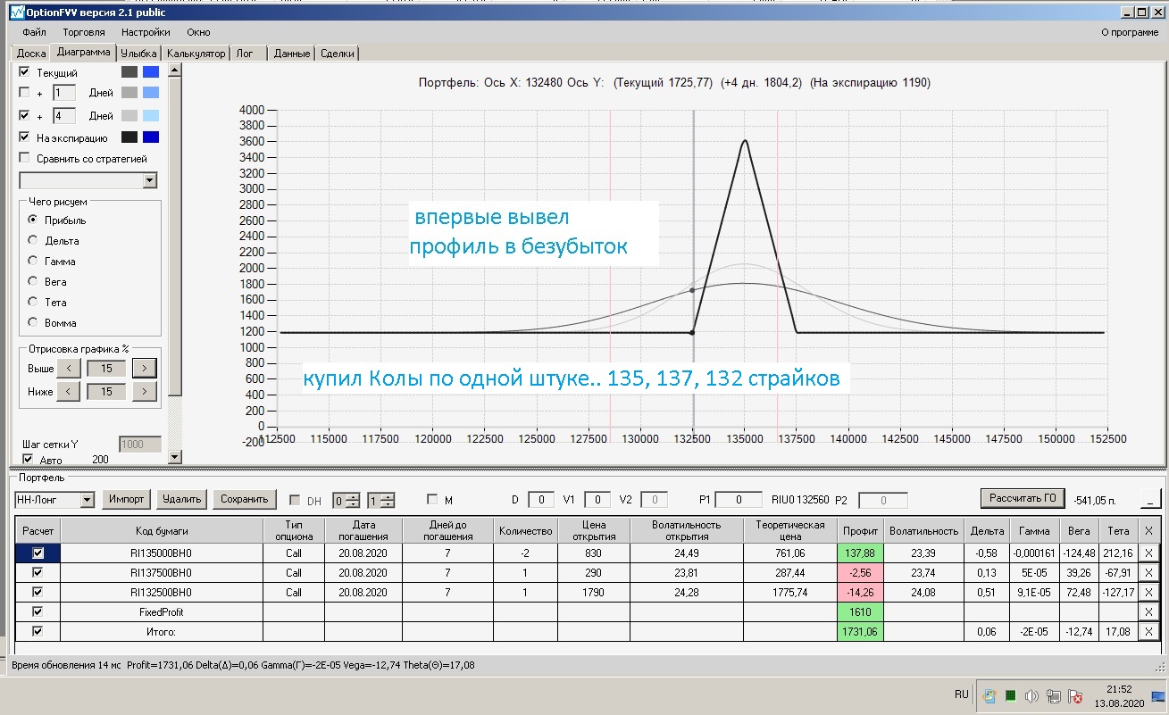The width and height of the screenshot is (1169, 715).
Task: Click the Импорт button
Action: [127, 499]
